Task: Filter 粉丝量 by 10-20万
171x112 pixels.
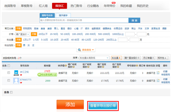Action: click(54, 40)
